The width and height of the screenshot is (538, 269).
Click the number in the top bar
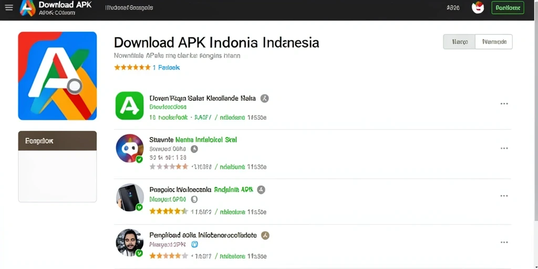point(453,7)
